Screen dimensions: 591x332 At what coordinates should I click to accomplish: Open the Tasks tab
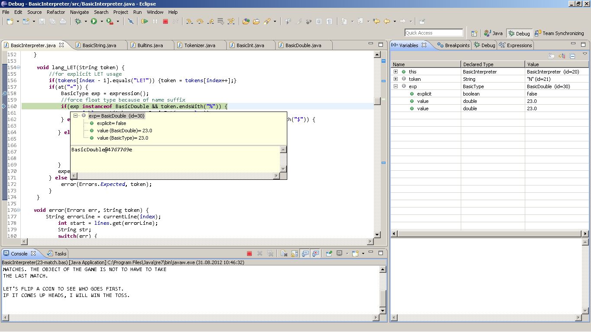click(57, 254)
